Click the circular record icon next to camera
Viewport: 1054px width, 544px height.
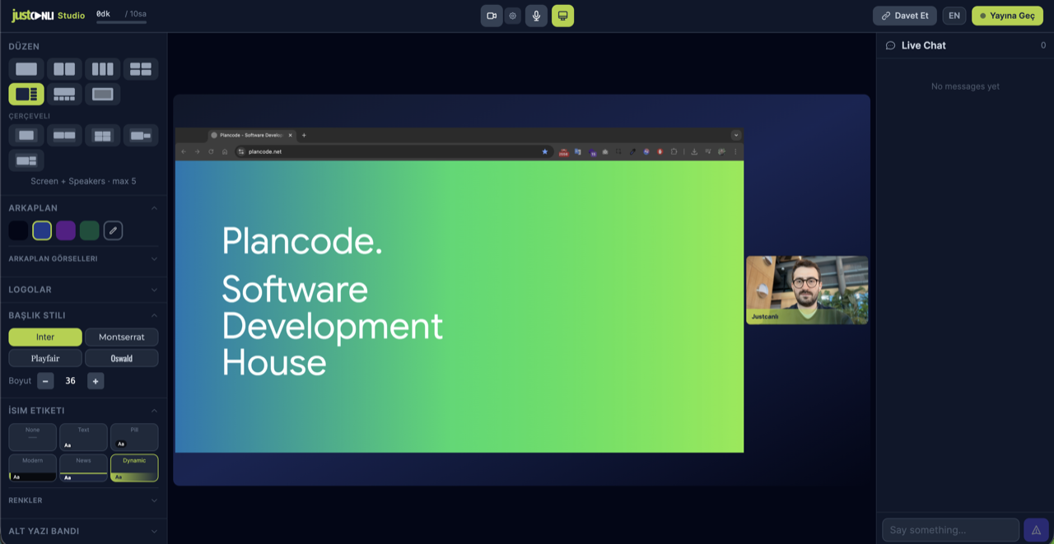pos(512,16)
